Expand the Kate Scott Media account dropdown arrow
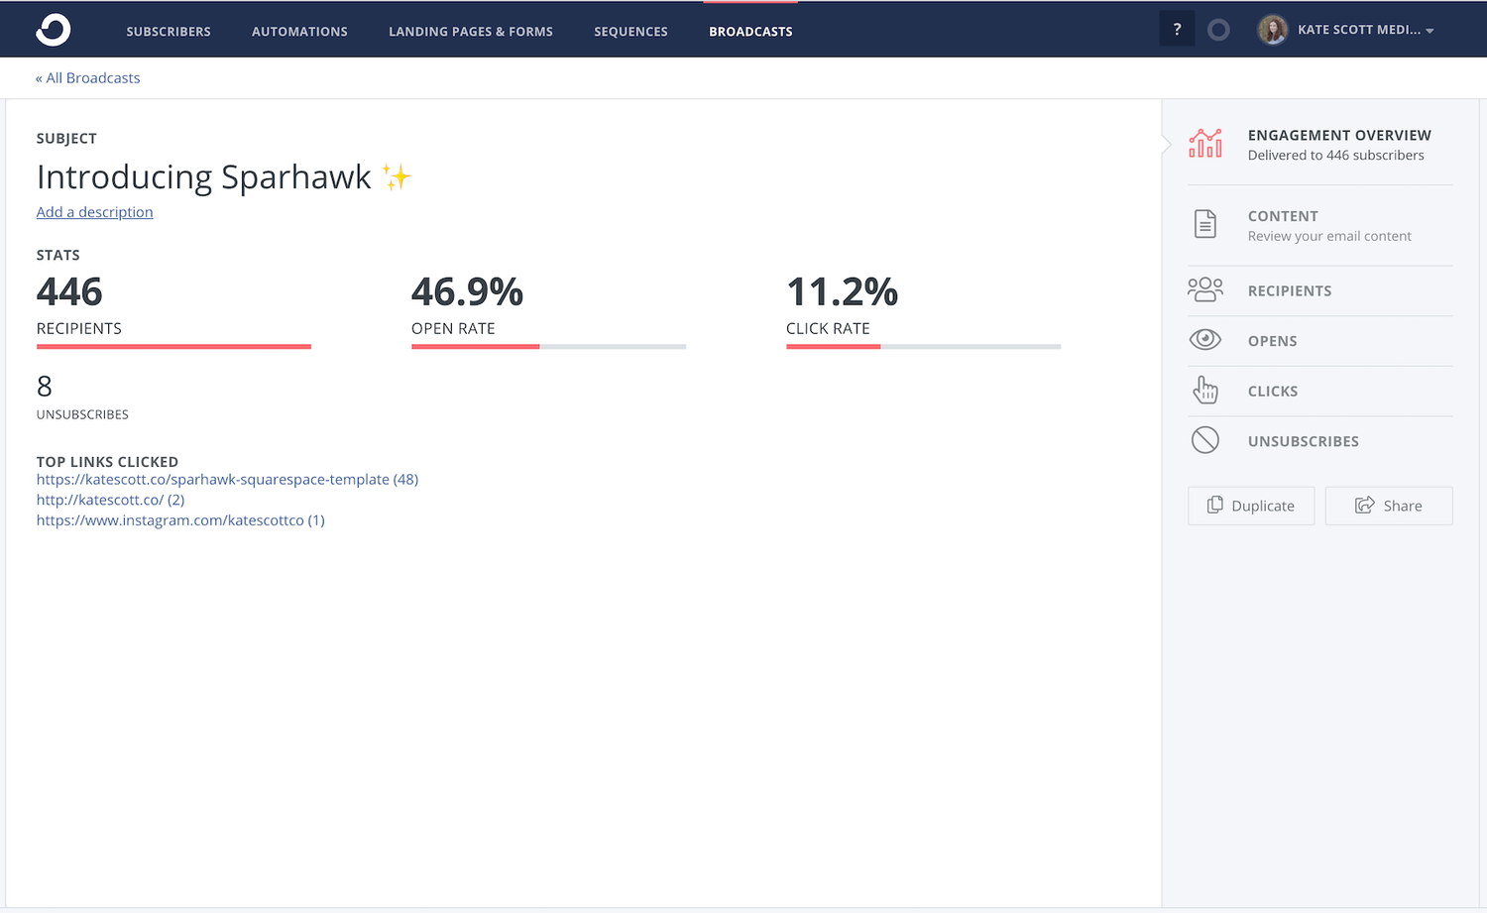The width and height of the screenshot is (1487, 913). coord(1430,31)
